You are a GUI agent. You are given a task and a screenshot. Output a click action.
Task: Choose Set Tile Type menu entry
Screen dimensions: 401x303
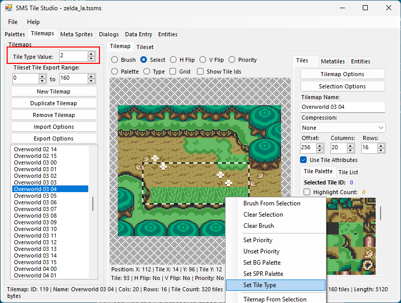coord(275,285)
